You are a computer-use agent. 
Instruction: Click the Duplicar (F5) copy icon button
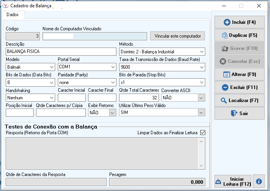(x=239, y=35)
